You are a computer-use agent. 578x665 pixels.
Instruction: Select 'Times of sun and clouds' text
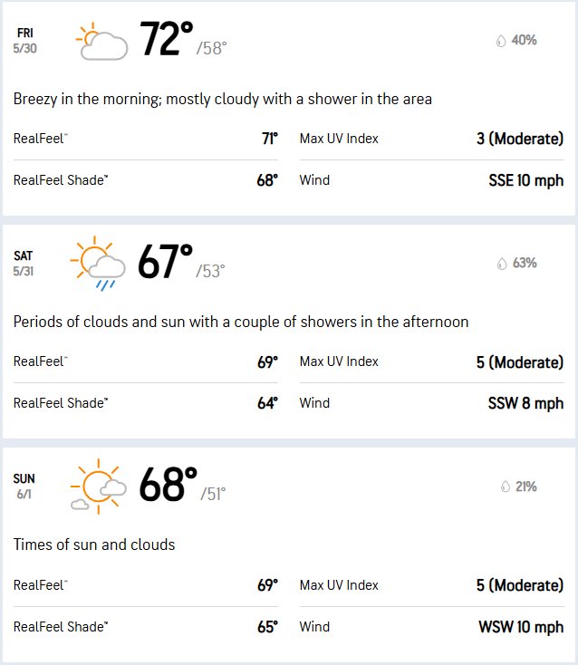pyautogui.click(x=94, y=545)
